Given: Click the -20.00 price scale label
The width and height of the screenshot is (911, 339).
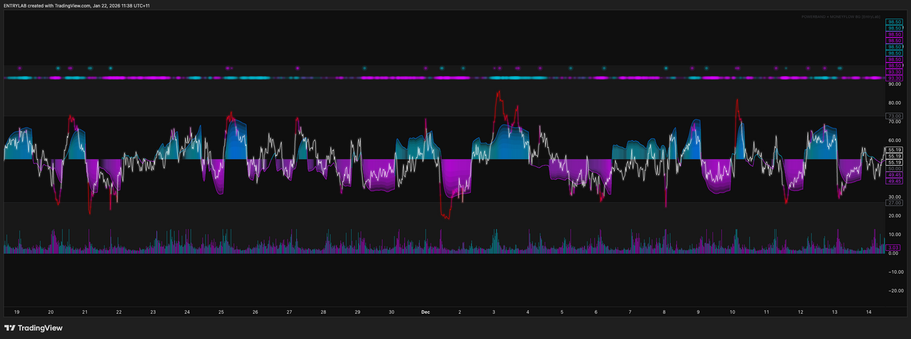Looking at the screenshot, I should point(895,291).
